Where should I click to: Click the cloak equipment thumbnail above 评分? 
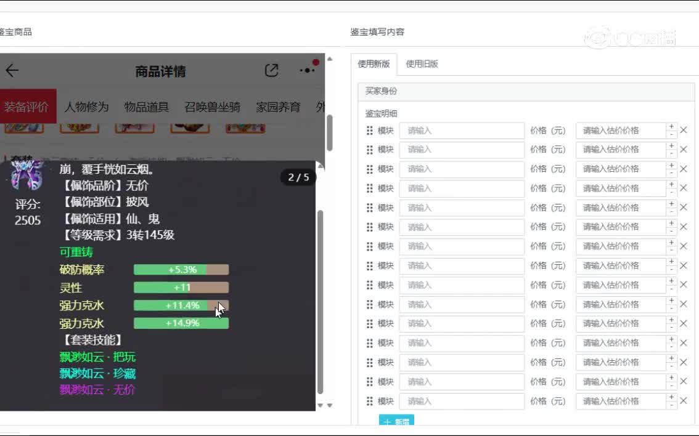click(x=27, y=175)
